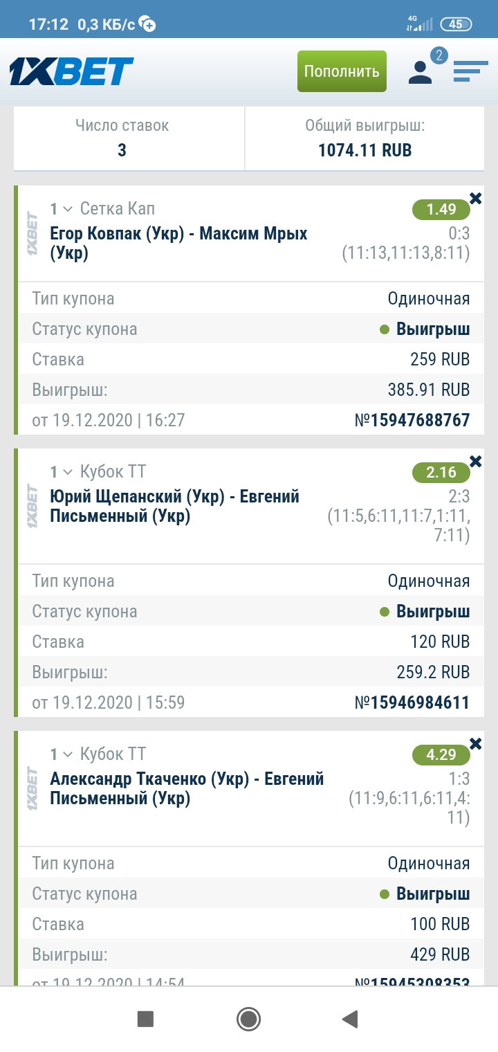Remove the Ковпак - Мрых bet coupon
The image size is (498, 1052).
(475, 199)
